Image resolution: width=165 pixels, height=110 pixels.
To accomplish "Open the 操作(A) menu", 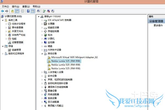I will pos(16,7).
